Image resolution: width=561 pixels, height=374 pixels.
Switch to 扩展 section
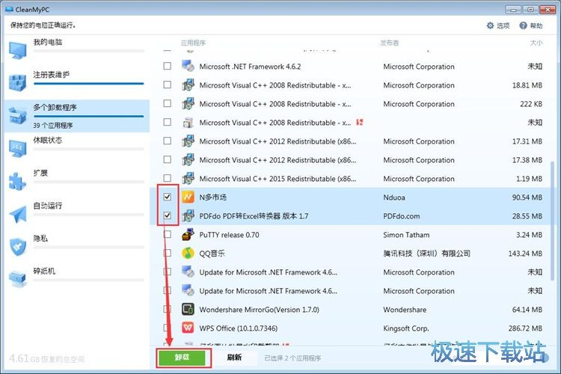coord(77,181)
